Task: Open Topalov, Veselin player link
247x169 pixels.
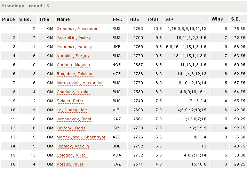Action: [x=73, y=146]
